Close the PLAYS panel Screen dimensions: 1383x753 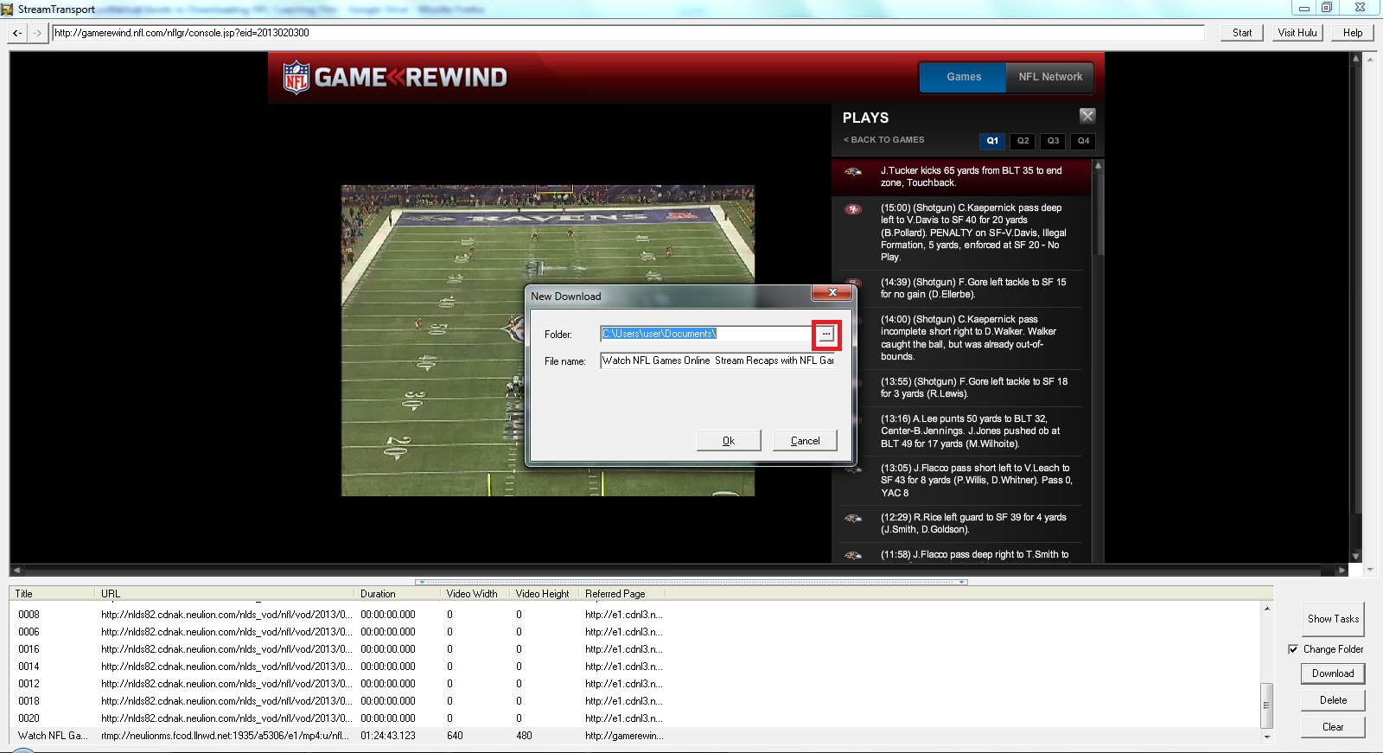tap(1087, 116)
